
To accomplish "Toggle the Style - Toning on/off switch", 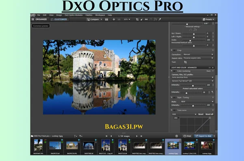I will pyautogui.click(x=175, y=97).
